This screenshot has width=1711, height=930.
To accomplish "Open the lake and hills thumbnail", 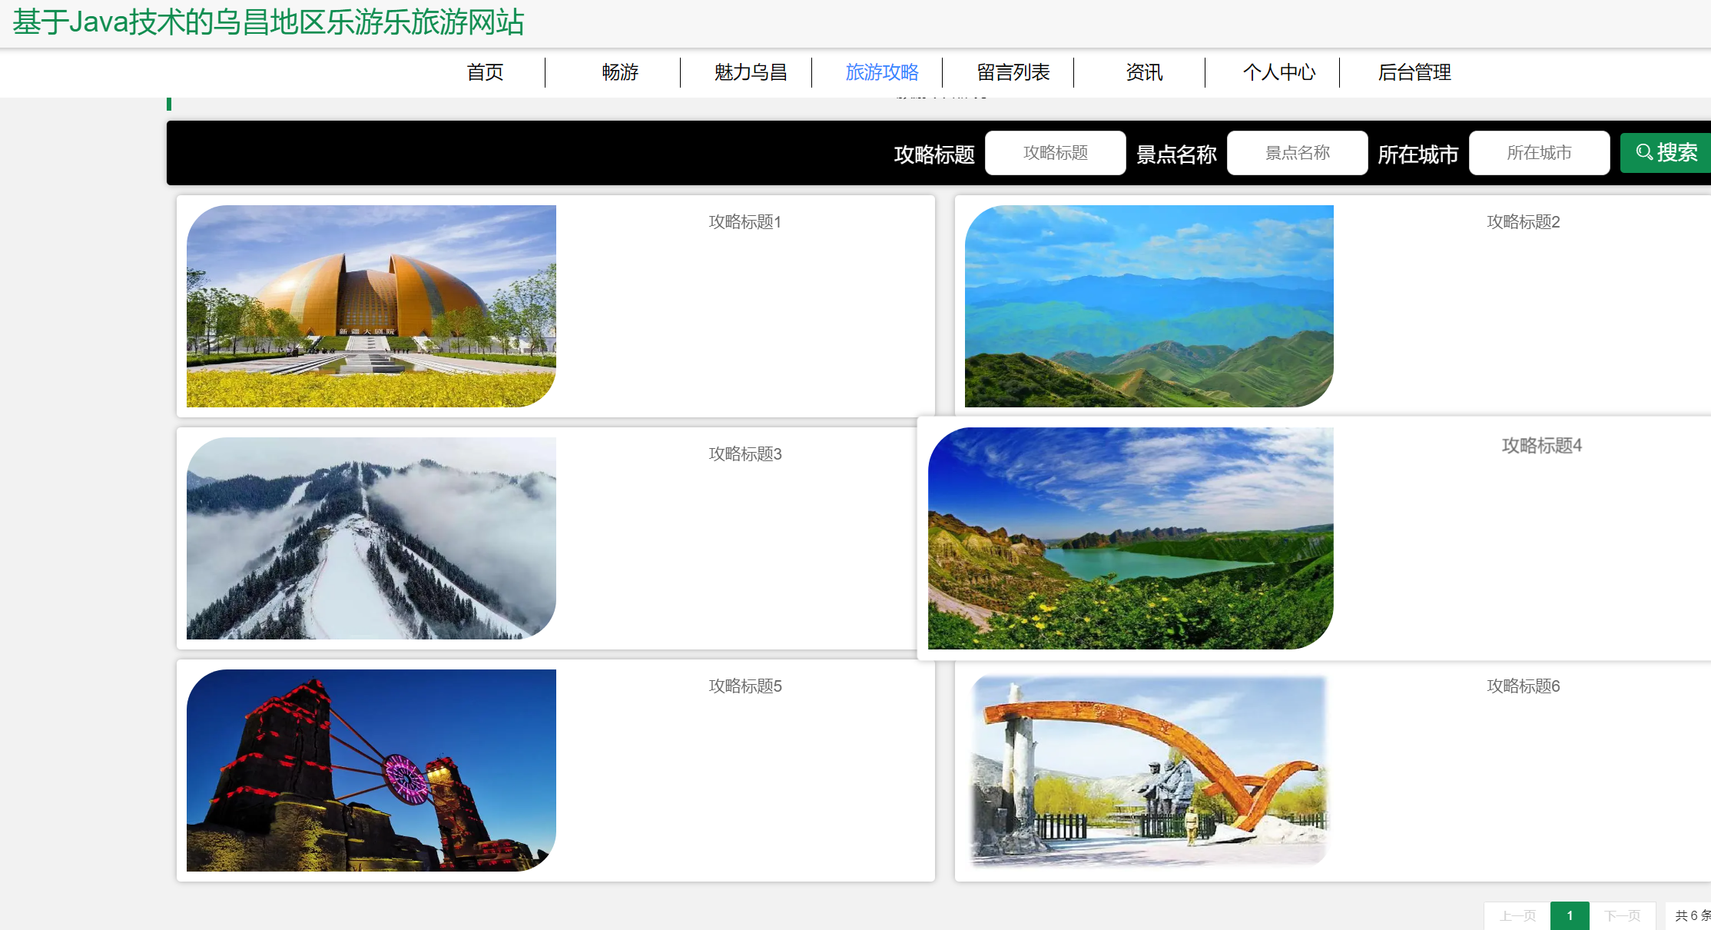I will click(x=1130, y=538).
